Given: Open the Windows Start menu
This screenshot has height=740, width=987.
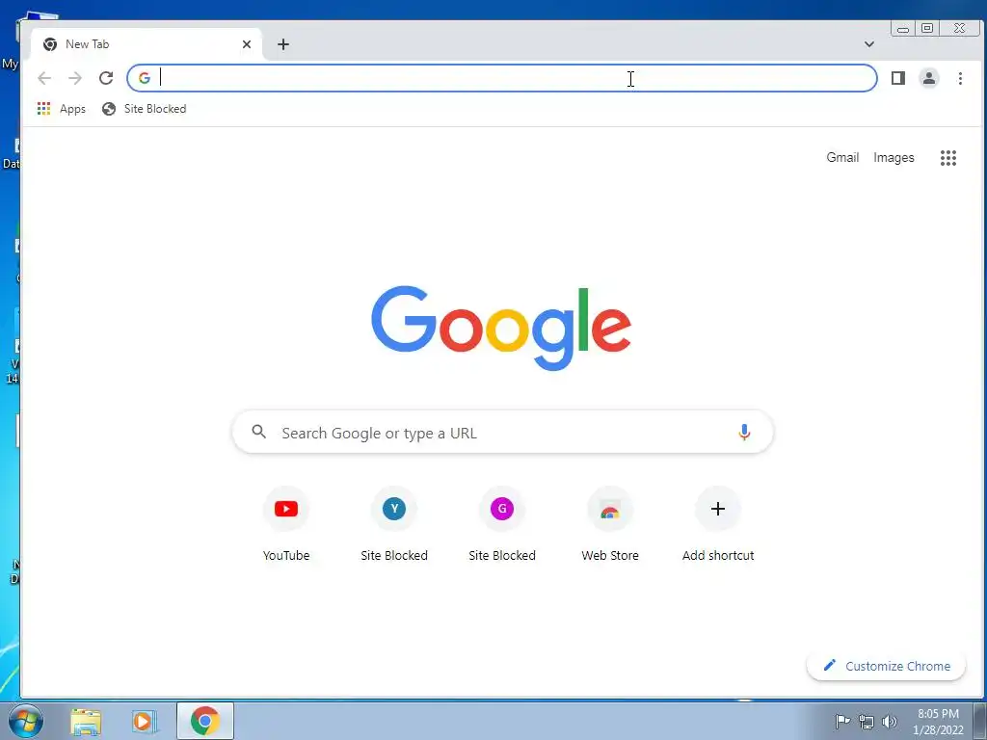Looking at the screenshot, I should (x=26, y=721).
